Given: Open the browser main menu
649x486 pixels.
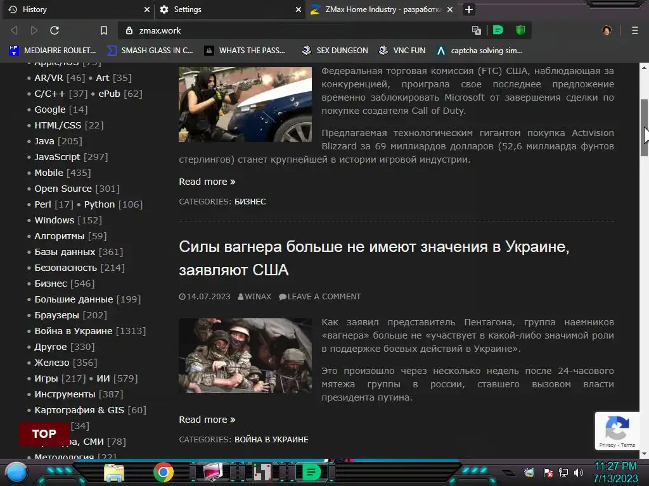Looking at the screenshot, I should 635,30.
